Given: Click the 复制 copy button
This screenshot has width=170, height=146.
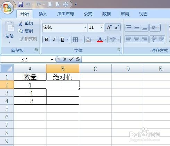Looking at the screenshot, I should tap(26, 31).
